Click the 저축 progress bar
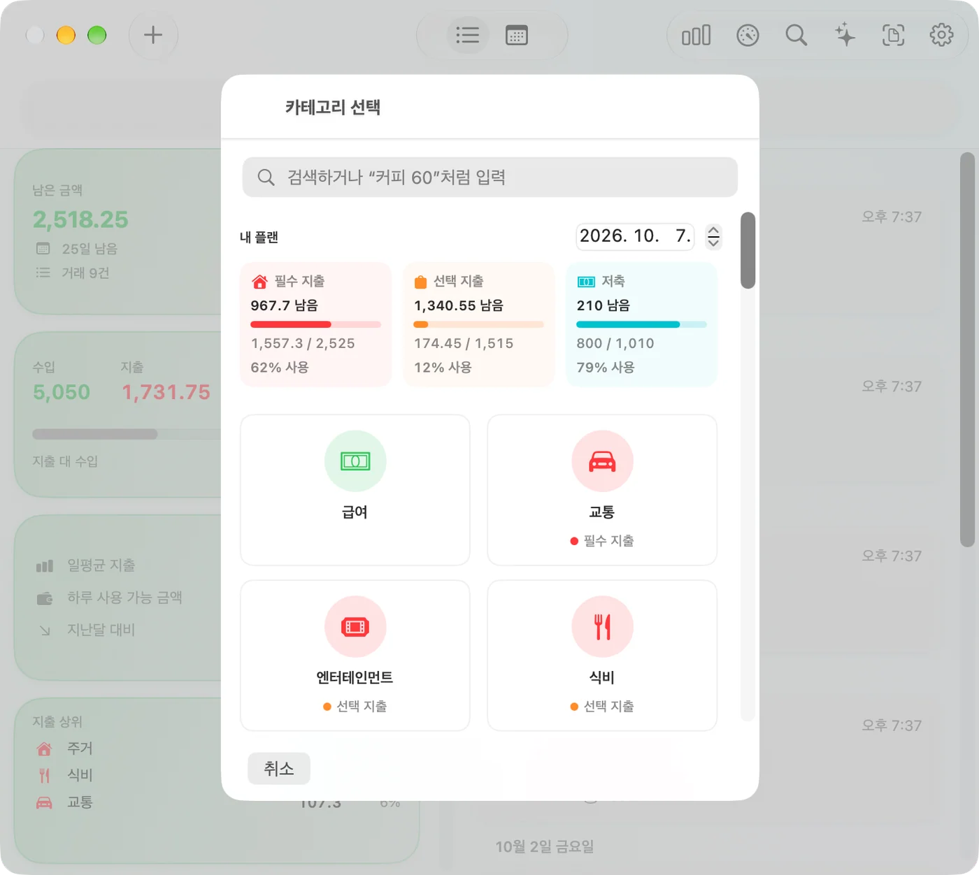Screen dimensions: 979x875 641,324
